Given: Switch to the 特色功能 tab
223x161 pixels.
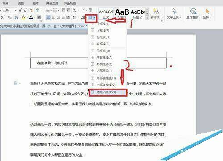Looking at the screenshot, I should pos(70,4).
